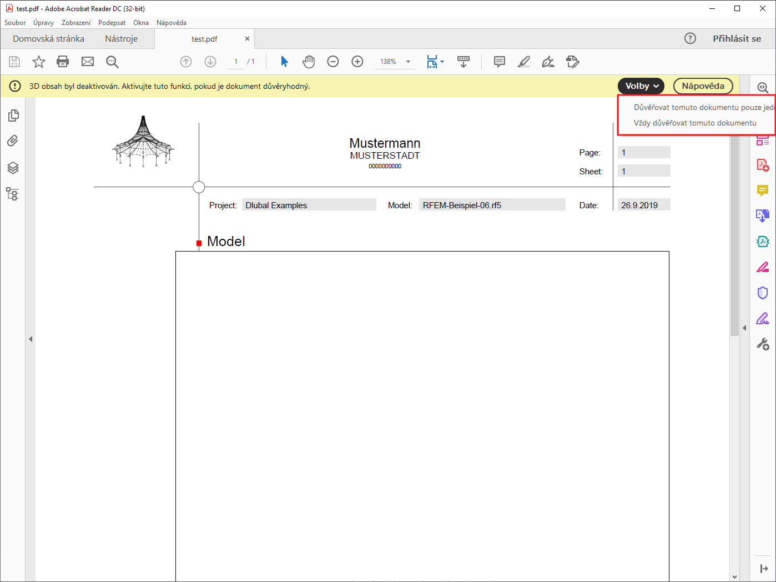Click the tent structure logo image
This screenshot has height=582, width=776.
point(143,142)
